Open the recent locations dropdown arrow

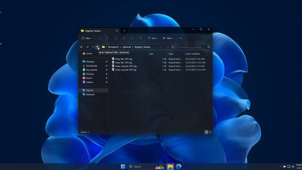[92, 47]
